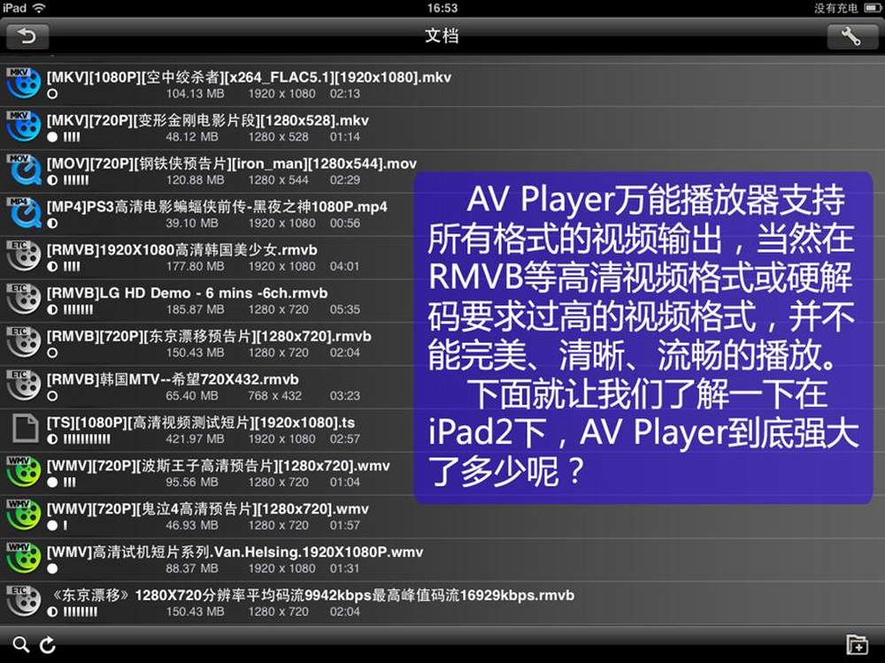Tap blank document icon of the .ts file

point(25,429)
